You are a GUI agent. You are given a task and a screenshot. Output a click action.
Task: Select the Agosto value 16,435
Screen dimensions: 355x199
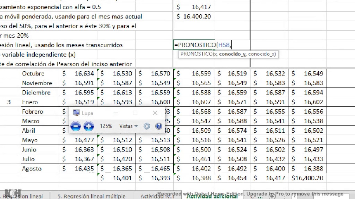[x=78, y=169]
